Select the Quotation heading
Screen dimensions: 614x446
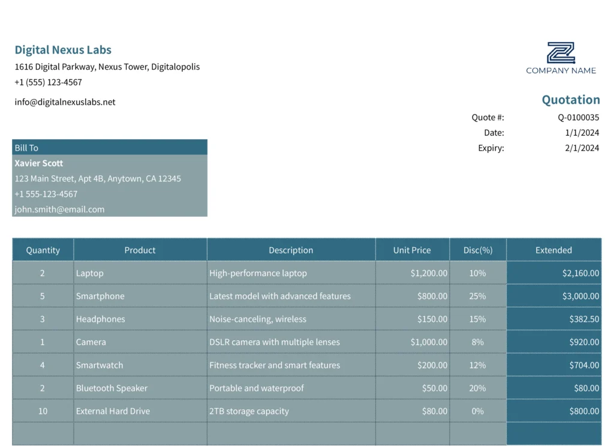571,100
